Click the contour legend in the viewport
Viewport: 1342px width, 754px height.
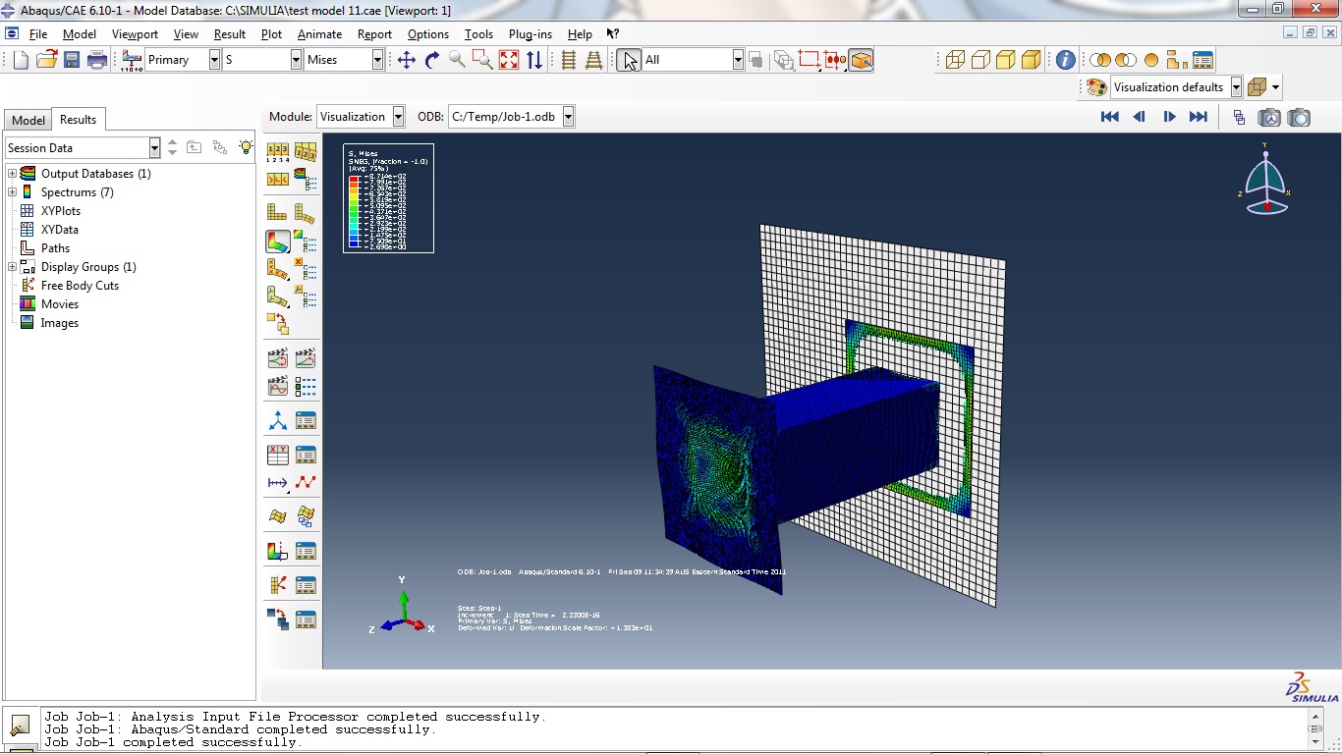point(388,198)
